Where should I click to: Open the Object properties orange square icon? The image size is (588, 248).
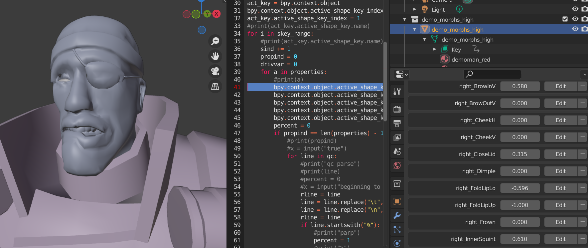coord(397,201)
